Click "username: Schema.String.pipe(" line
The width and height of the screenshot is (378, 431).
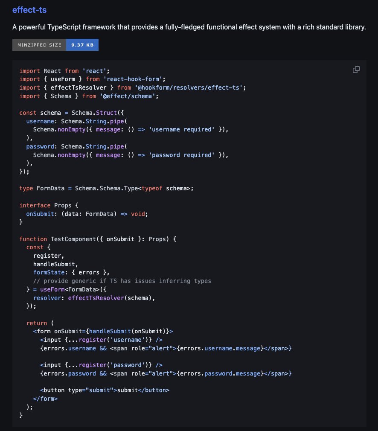click(x=77, y=121)
